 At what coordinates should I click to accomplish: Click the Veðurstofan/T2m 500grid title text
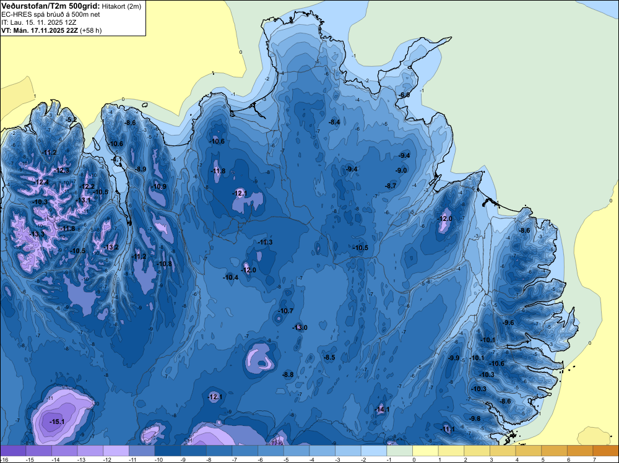click(x=51, y=6)
